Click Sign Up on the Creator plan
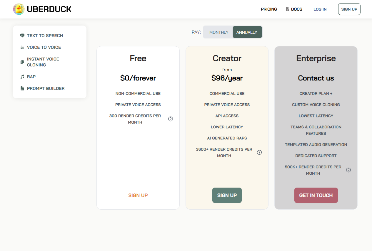 point(227,195)
